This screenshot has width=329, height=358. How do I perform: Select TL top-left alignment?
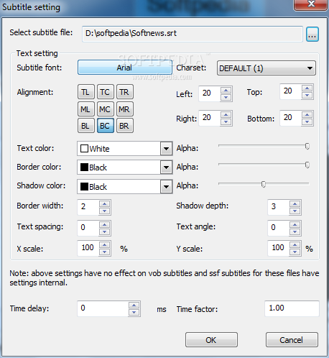[x=86, y=92]
